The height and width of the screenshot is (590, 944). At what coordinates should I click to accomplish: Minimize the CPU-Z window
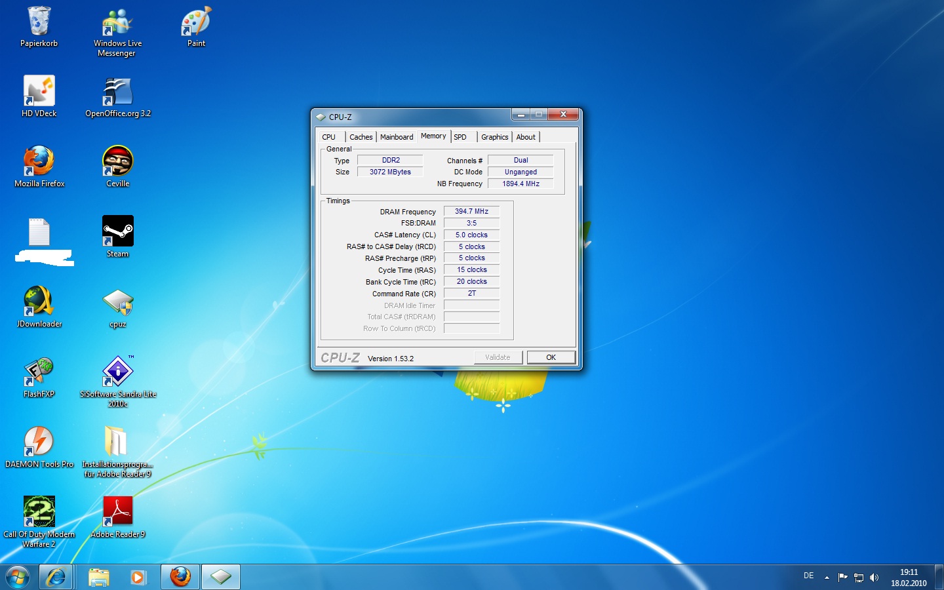[521, 115]
